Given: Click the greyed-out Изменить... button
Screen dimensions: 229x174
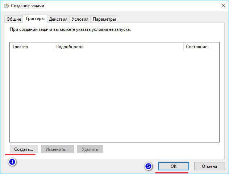Looking at the screenshot, I should coord(57,149).
